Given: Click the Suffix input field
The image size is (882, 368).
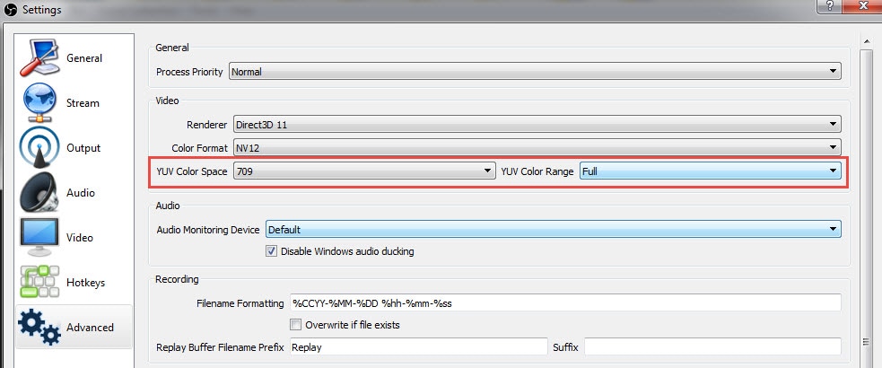Looking at the screenshot, I should point(712,346).
